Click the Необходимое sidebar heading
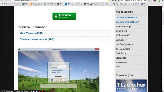The height and width of the screenshot is (92, 164). click(125, 12)
